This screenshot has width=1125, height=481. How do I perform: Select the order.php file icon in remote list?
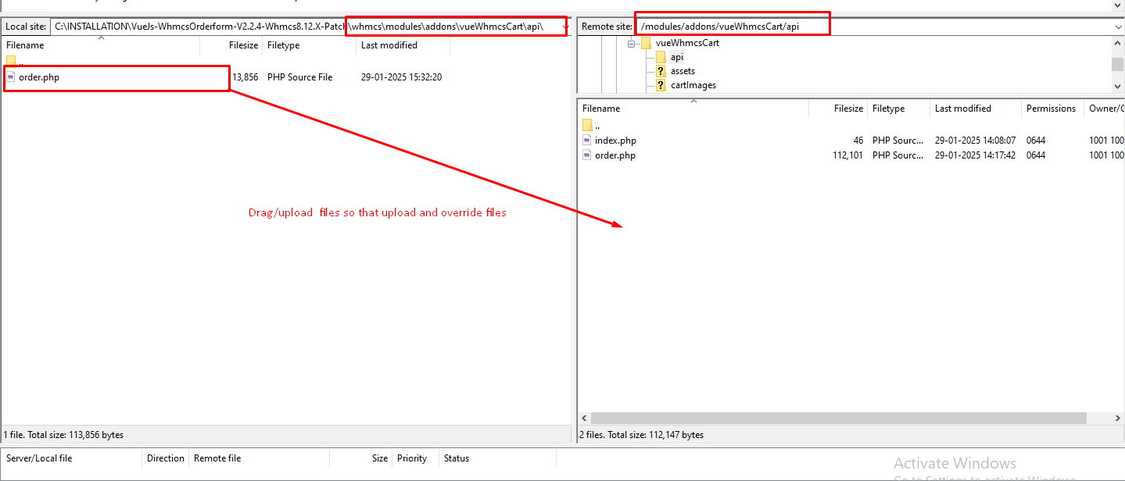click(587, 155)
